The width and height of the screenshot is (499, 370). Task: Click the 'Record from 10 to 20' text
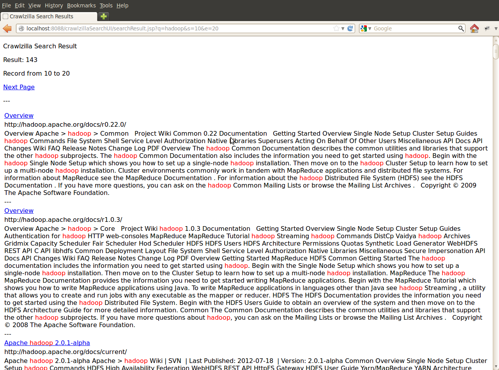point(36,73)
